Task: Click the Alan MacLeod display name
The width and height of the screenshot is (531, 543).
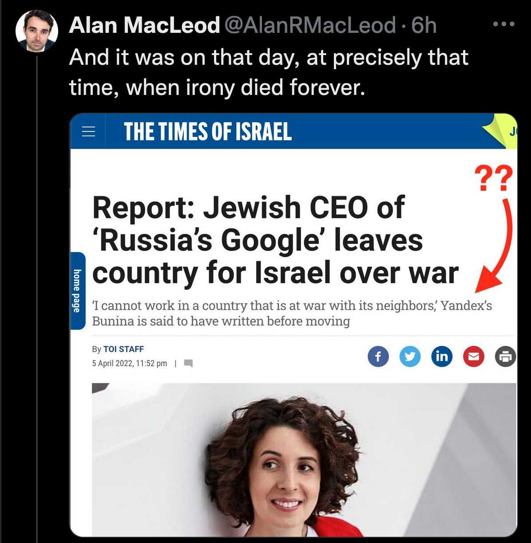Action: (145, 25)
